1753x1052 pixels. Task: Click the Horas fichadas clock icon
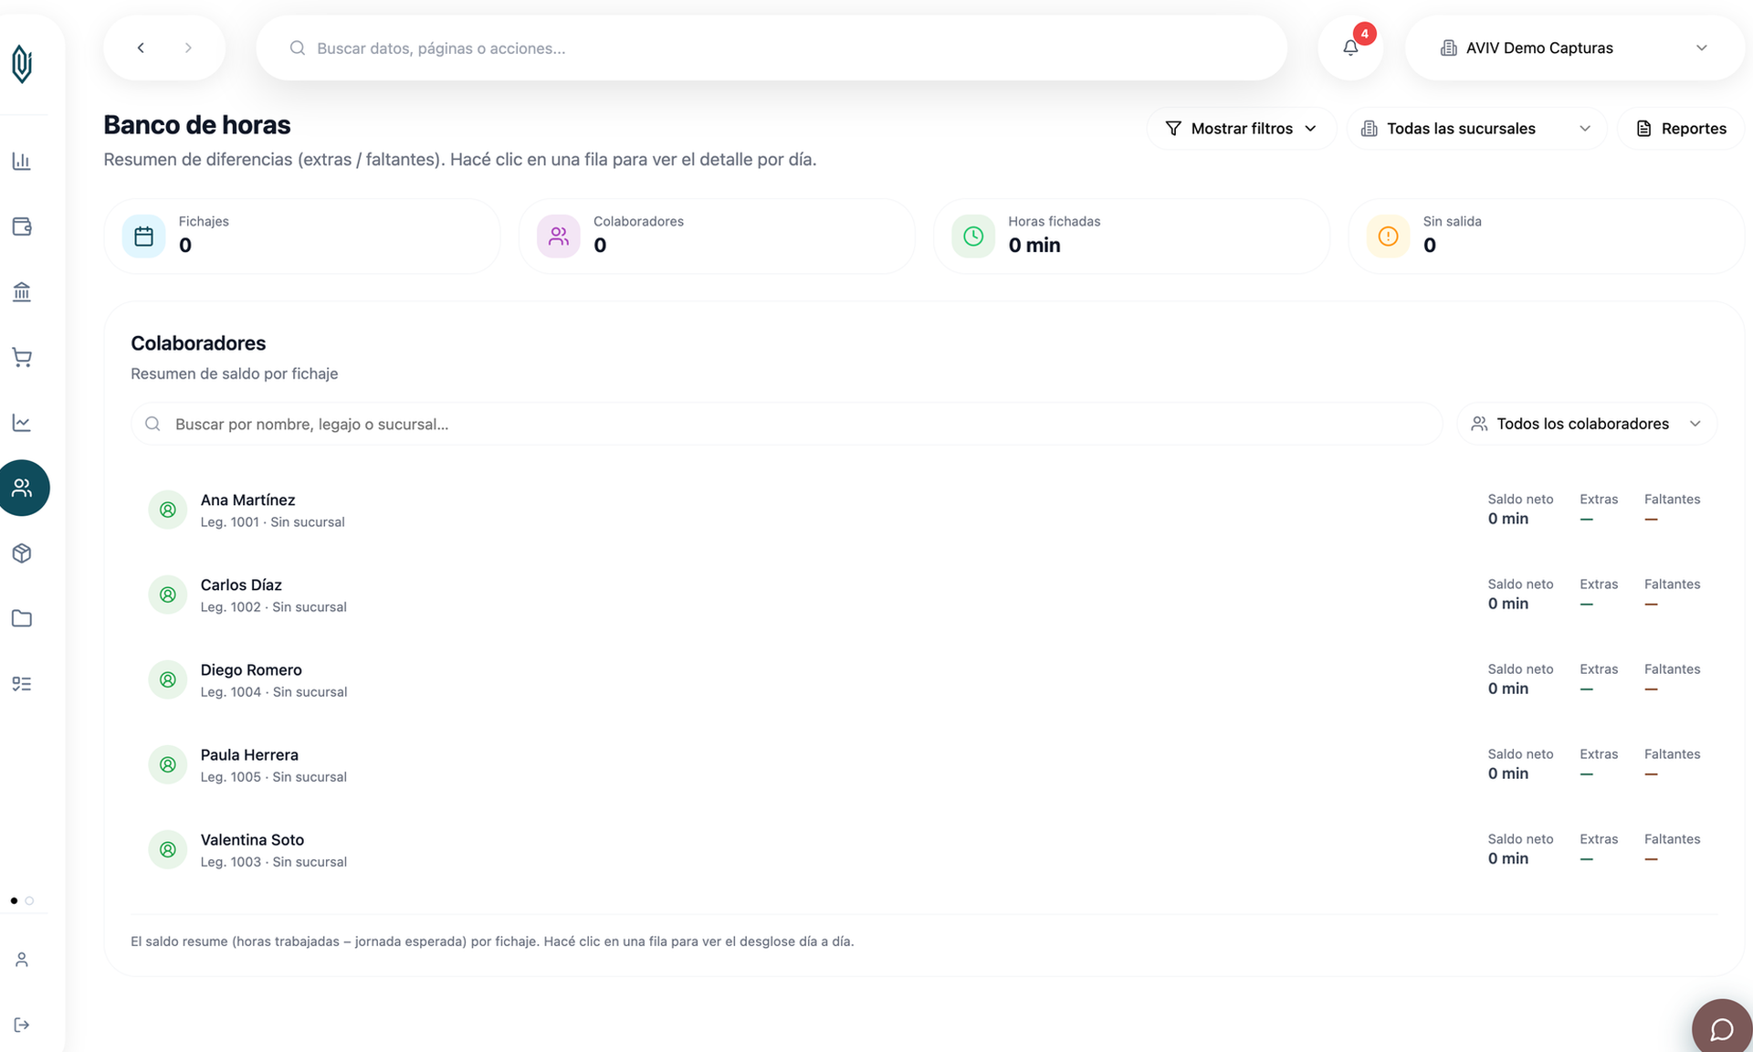coord(973,237)
